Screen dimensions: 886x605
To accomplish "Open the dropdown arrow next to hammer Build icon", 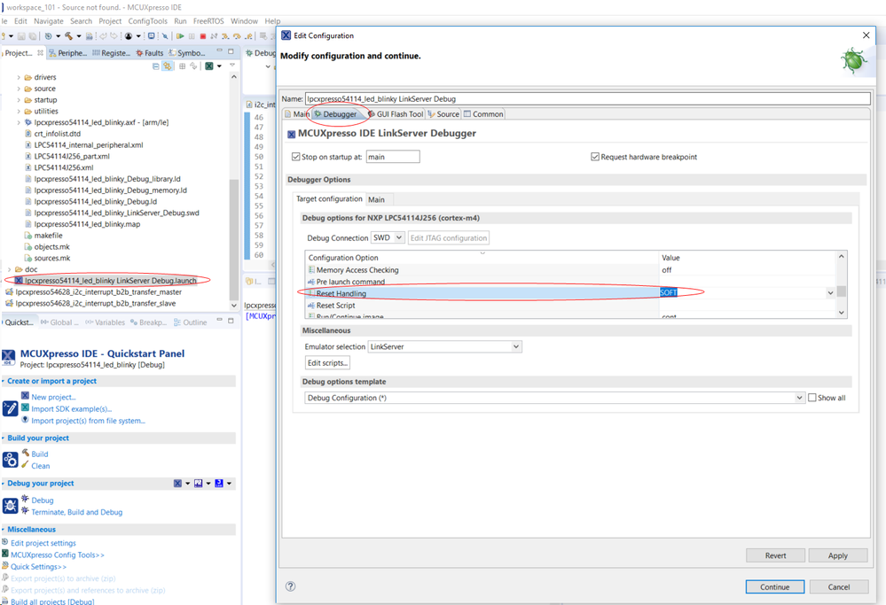I will (79, 36).
